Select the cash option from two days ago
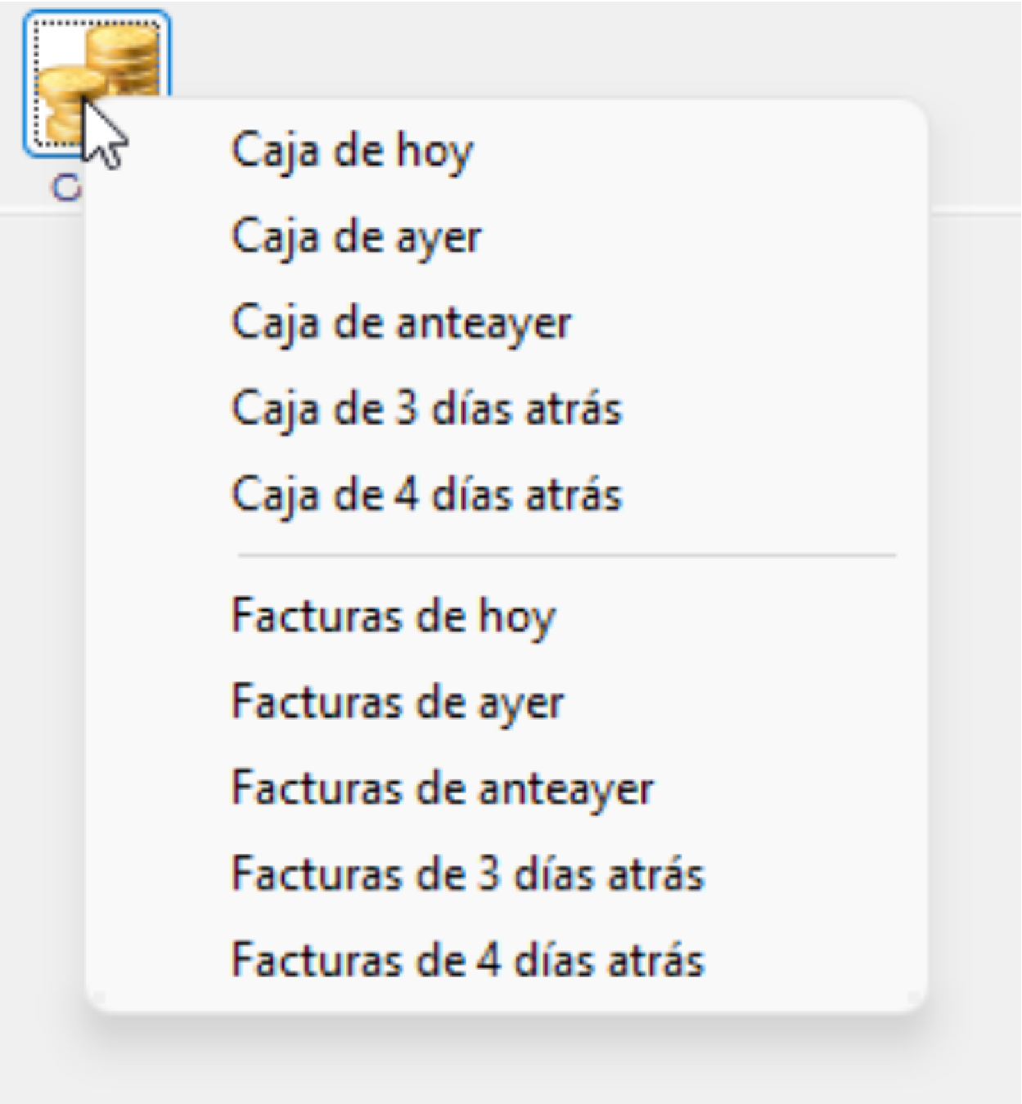The width and height of the screenshot is (1022, 1104). [401, 321]
